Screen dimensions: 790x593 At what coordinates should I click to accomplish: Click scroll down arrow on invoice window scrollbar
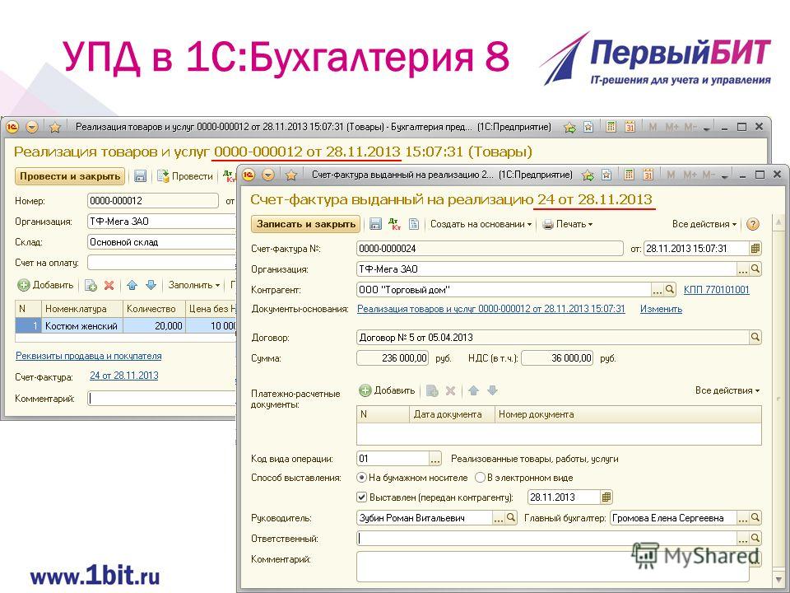coord(778,579)
